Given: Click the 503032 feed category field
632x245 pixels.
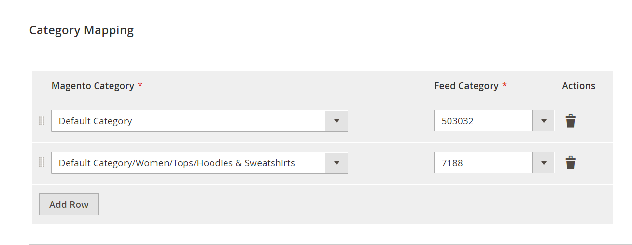Looking at the screenshot, I should pos(494,121).
